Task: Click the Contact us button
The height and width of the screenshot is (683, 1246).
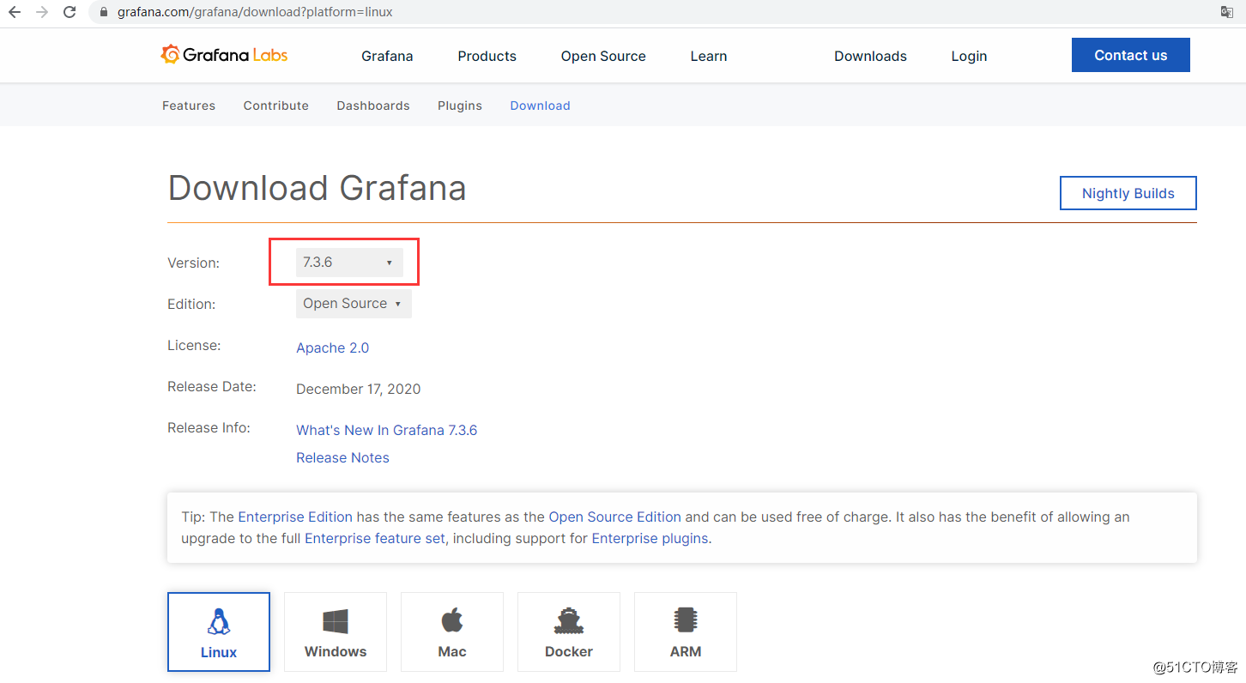Action: [1131, 55]
